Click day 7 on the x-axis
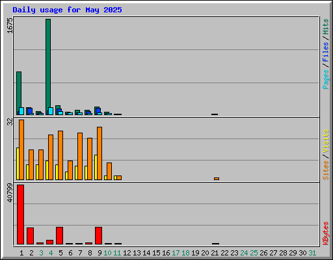This screenshot has width=333, height=260. tap(80, 253)
